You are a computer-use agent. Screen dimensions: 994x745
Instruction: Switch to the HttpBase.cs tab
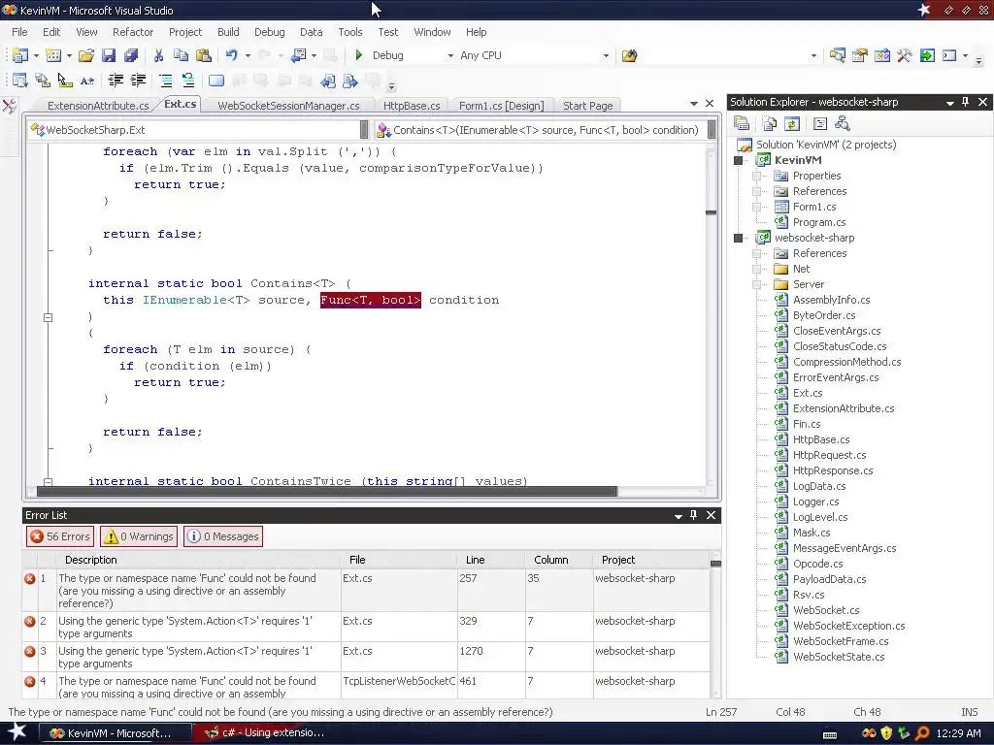click(x=412, y=106)
